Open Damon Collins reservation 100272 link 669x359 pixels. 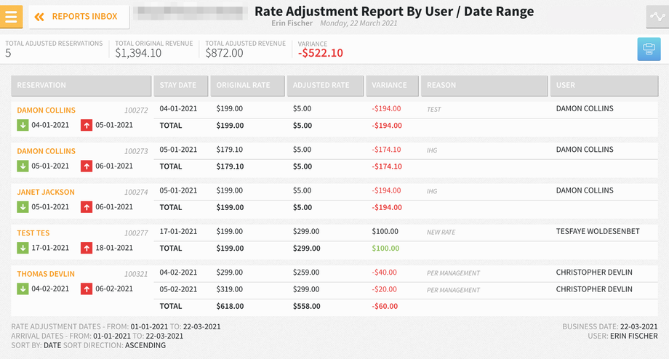(x=46, y=110)
